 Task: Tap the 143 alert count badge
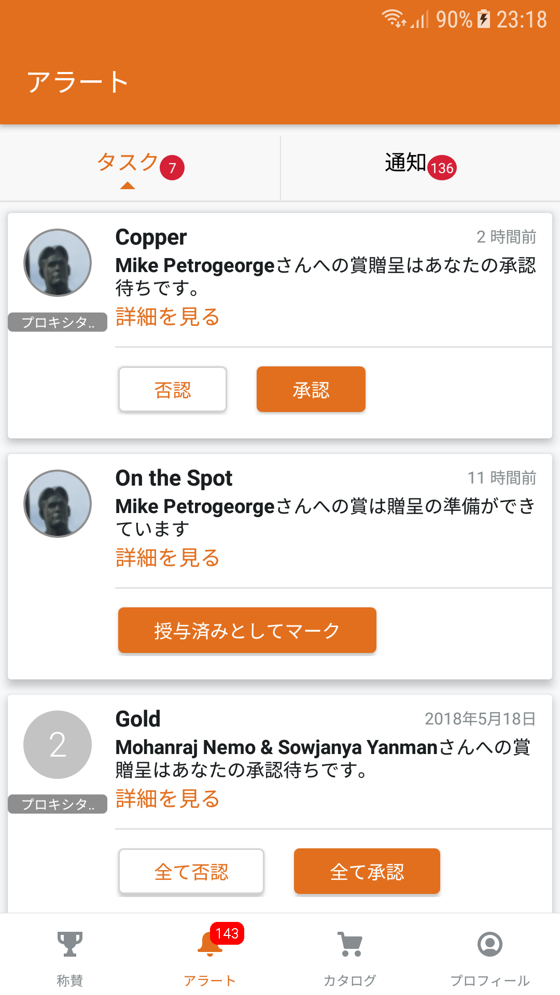click(x=227, y=933)
